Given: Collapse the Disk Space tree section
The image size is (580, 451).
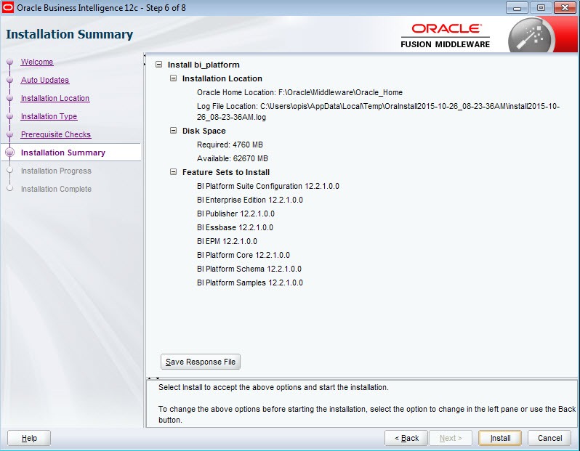Looking at the screenshot, I should 173,131.
